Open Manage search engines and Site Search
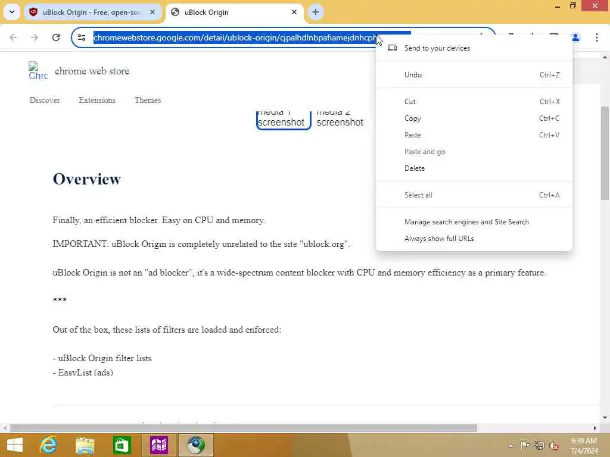This screenshot has height=457, width=610. tap(474, 222)
